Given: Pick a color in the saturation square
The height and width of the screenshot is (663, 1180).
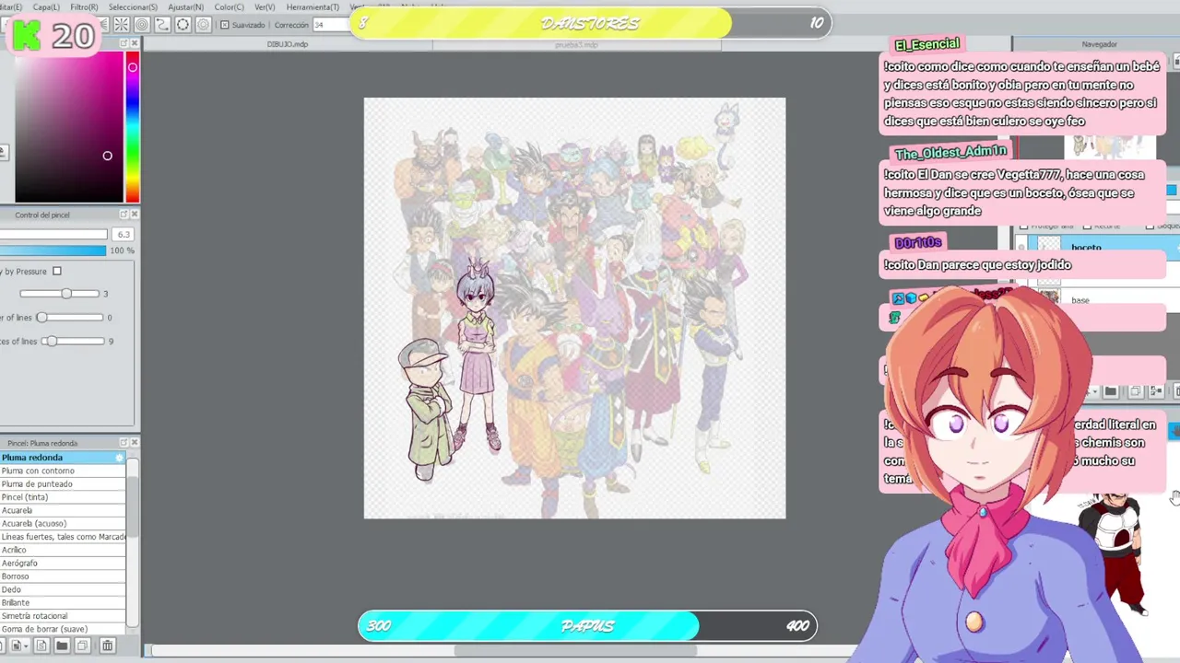Looking at the screenshot, I should (x=69, y=127).
